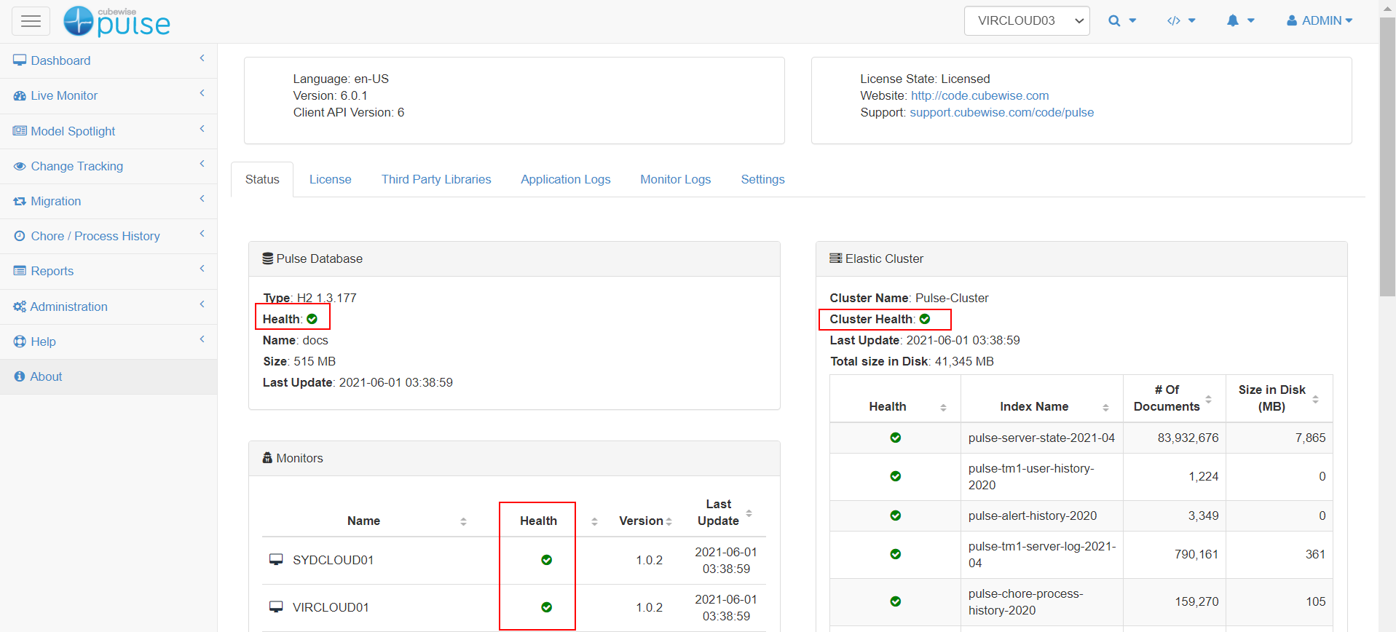Viewport: 1396px width, 632px height.
Task: Expand the Migration sidebar section
Action: coord(56,201)
